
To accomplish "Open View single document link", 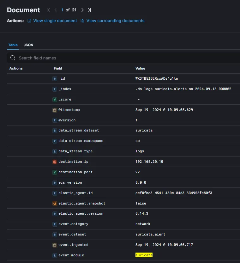I will pos(55,21).
